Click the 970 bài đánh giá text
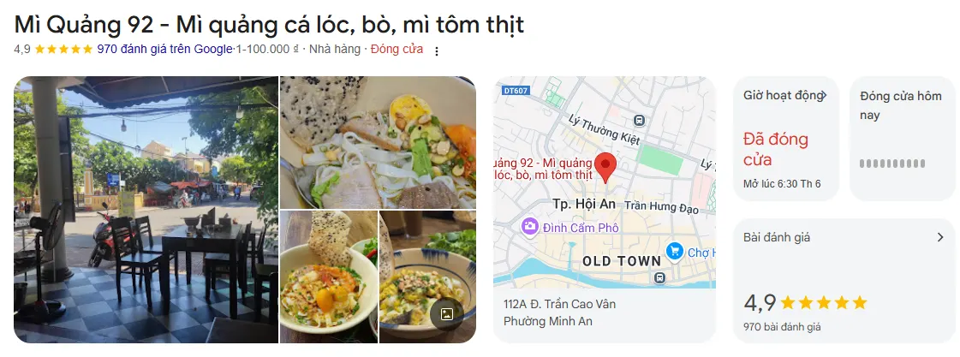960x357 pixels. (782, 327)
